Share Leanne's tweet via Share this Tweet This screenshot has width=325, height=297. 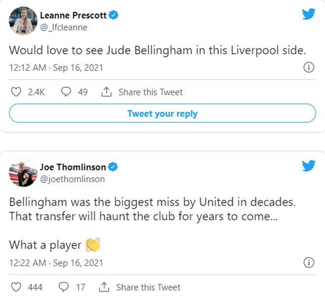(x=142, y=92)
